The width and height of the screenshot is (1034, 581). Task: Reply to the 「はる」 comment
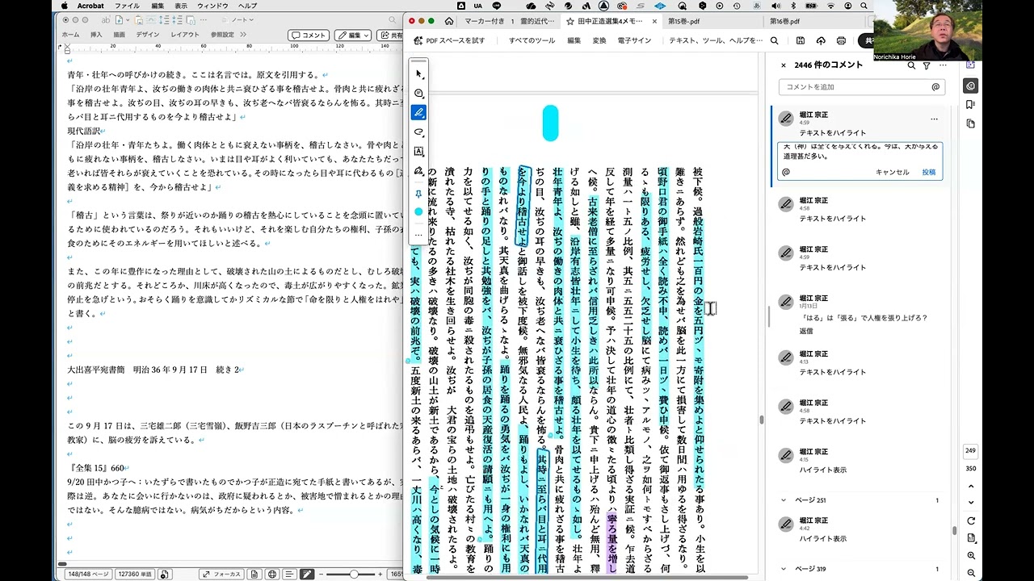[x=806, y=331]
